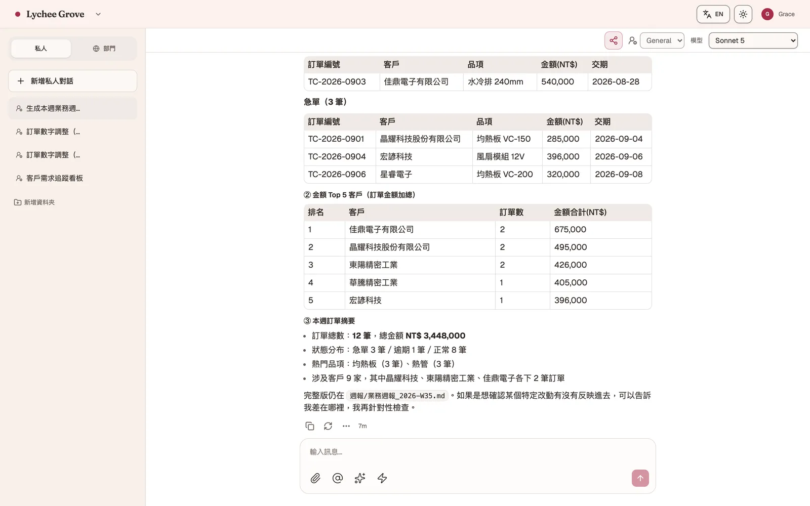
Task: Click the attach file paperclip icon
Action: point(315,478)
